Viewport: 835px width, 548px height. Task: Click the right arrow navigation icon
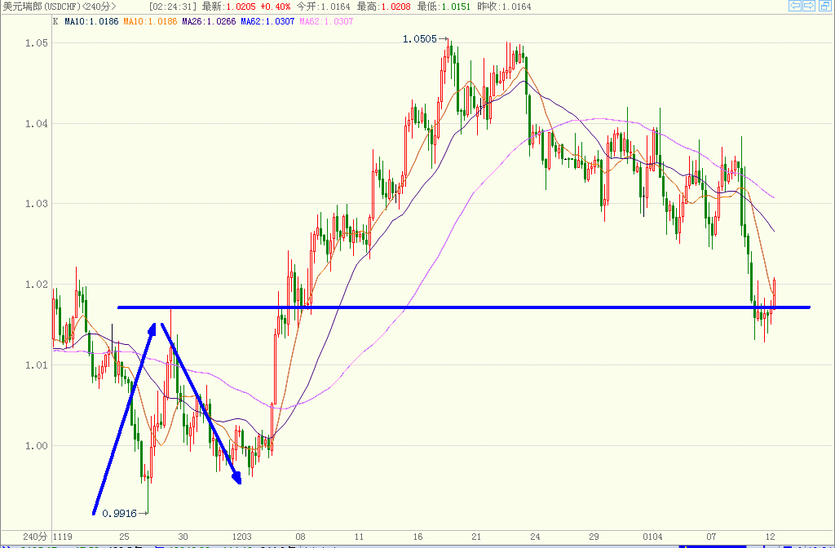(809, 6)
